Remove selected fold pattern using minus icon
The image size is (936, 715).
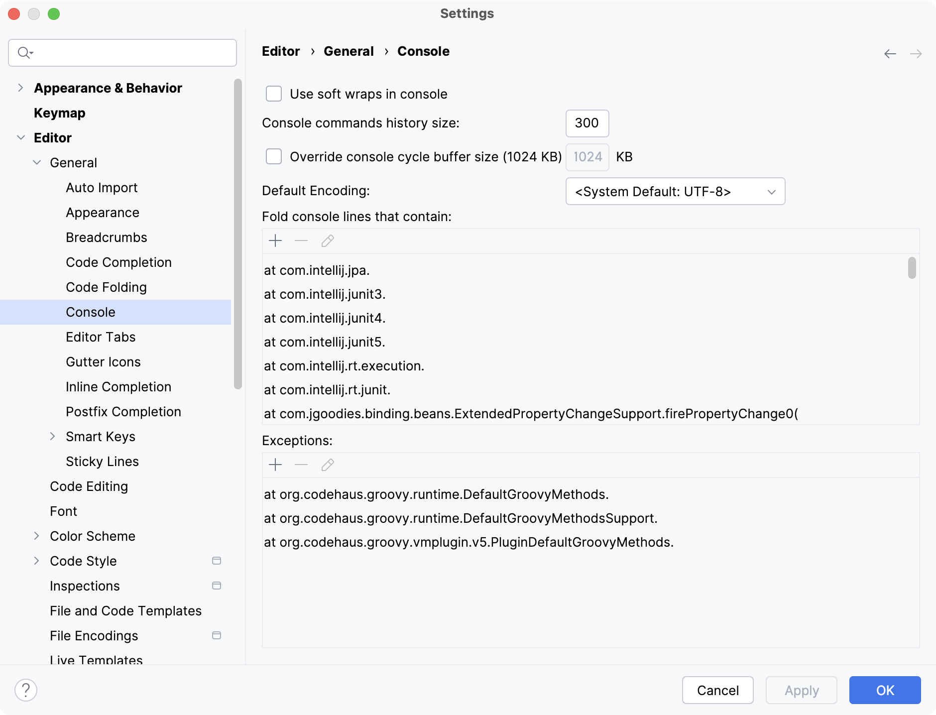(x=301, y=241)
